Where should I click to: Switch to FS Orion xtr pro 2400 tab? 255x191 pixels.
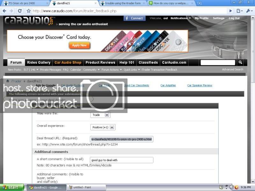[25, 3]
